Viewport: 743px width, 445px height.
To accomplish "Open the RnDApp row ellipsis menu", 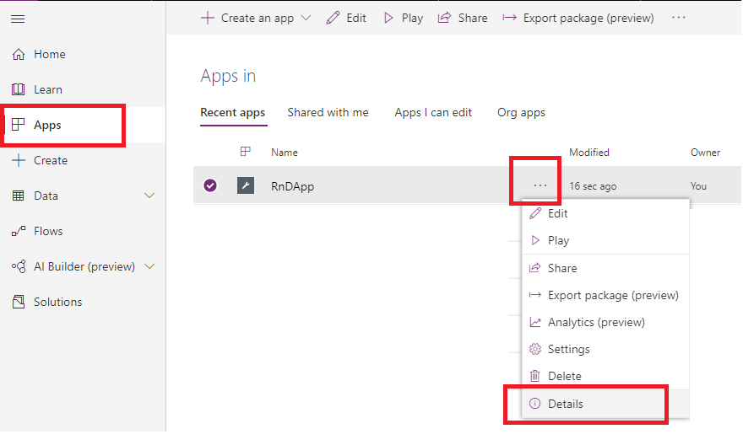I will click(x=540, y=185).
